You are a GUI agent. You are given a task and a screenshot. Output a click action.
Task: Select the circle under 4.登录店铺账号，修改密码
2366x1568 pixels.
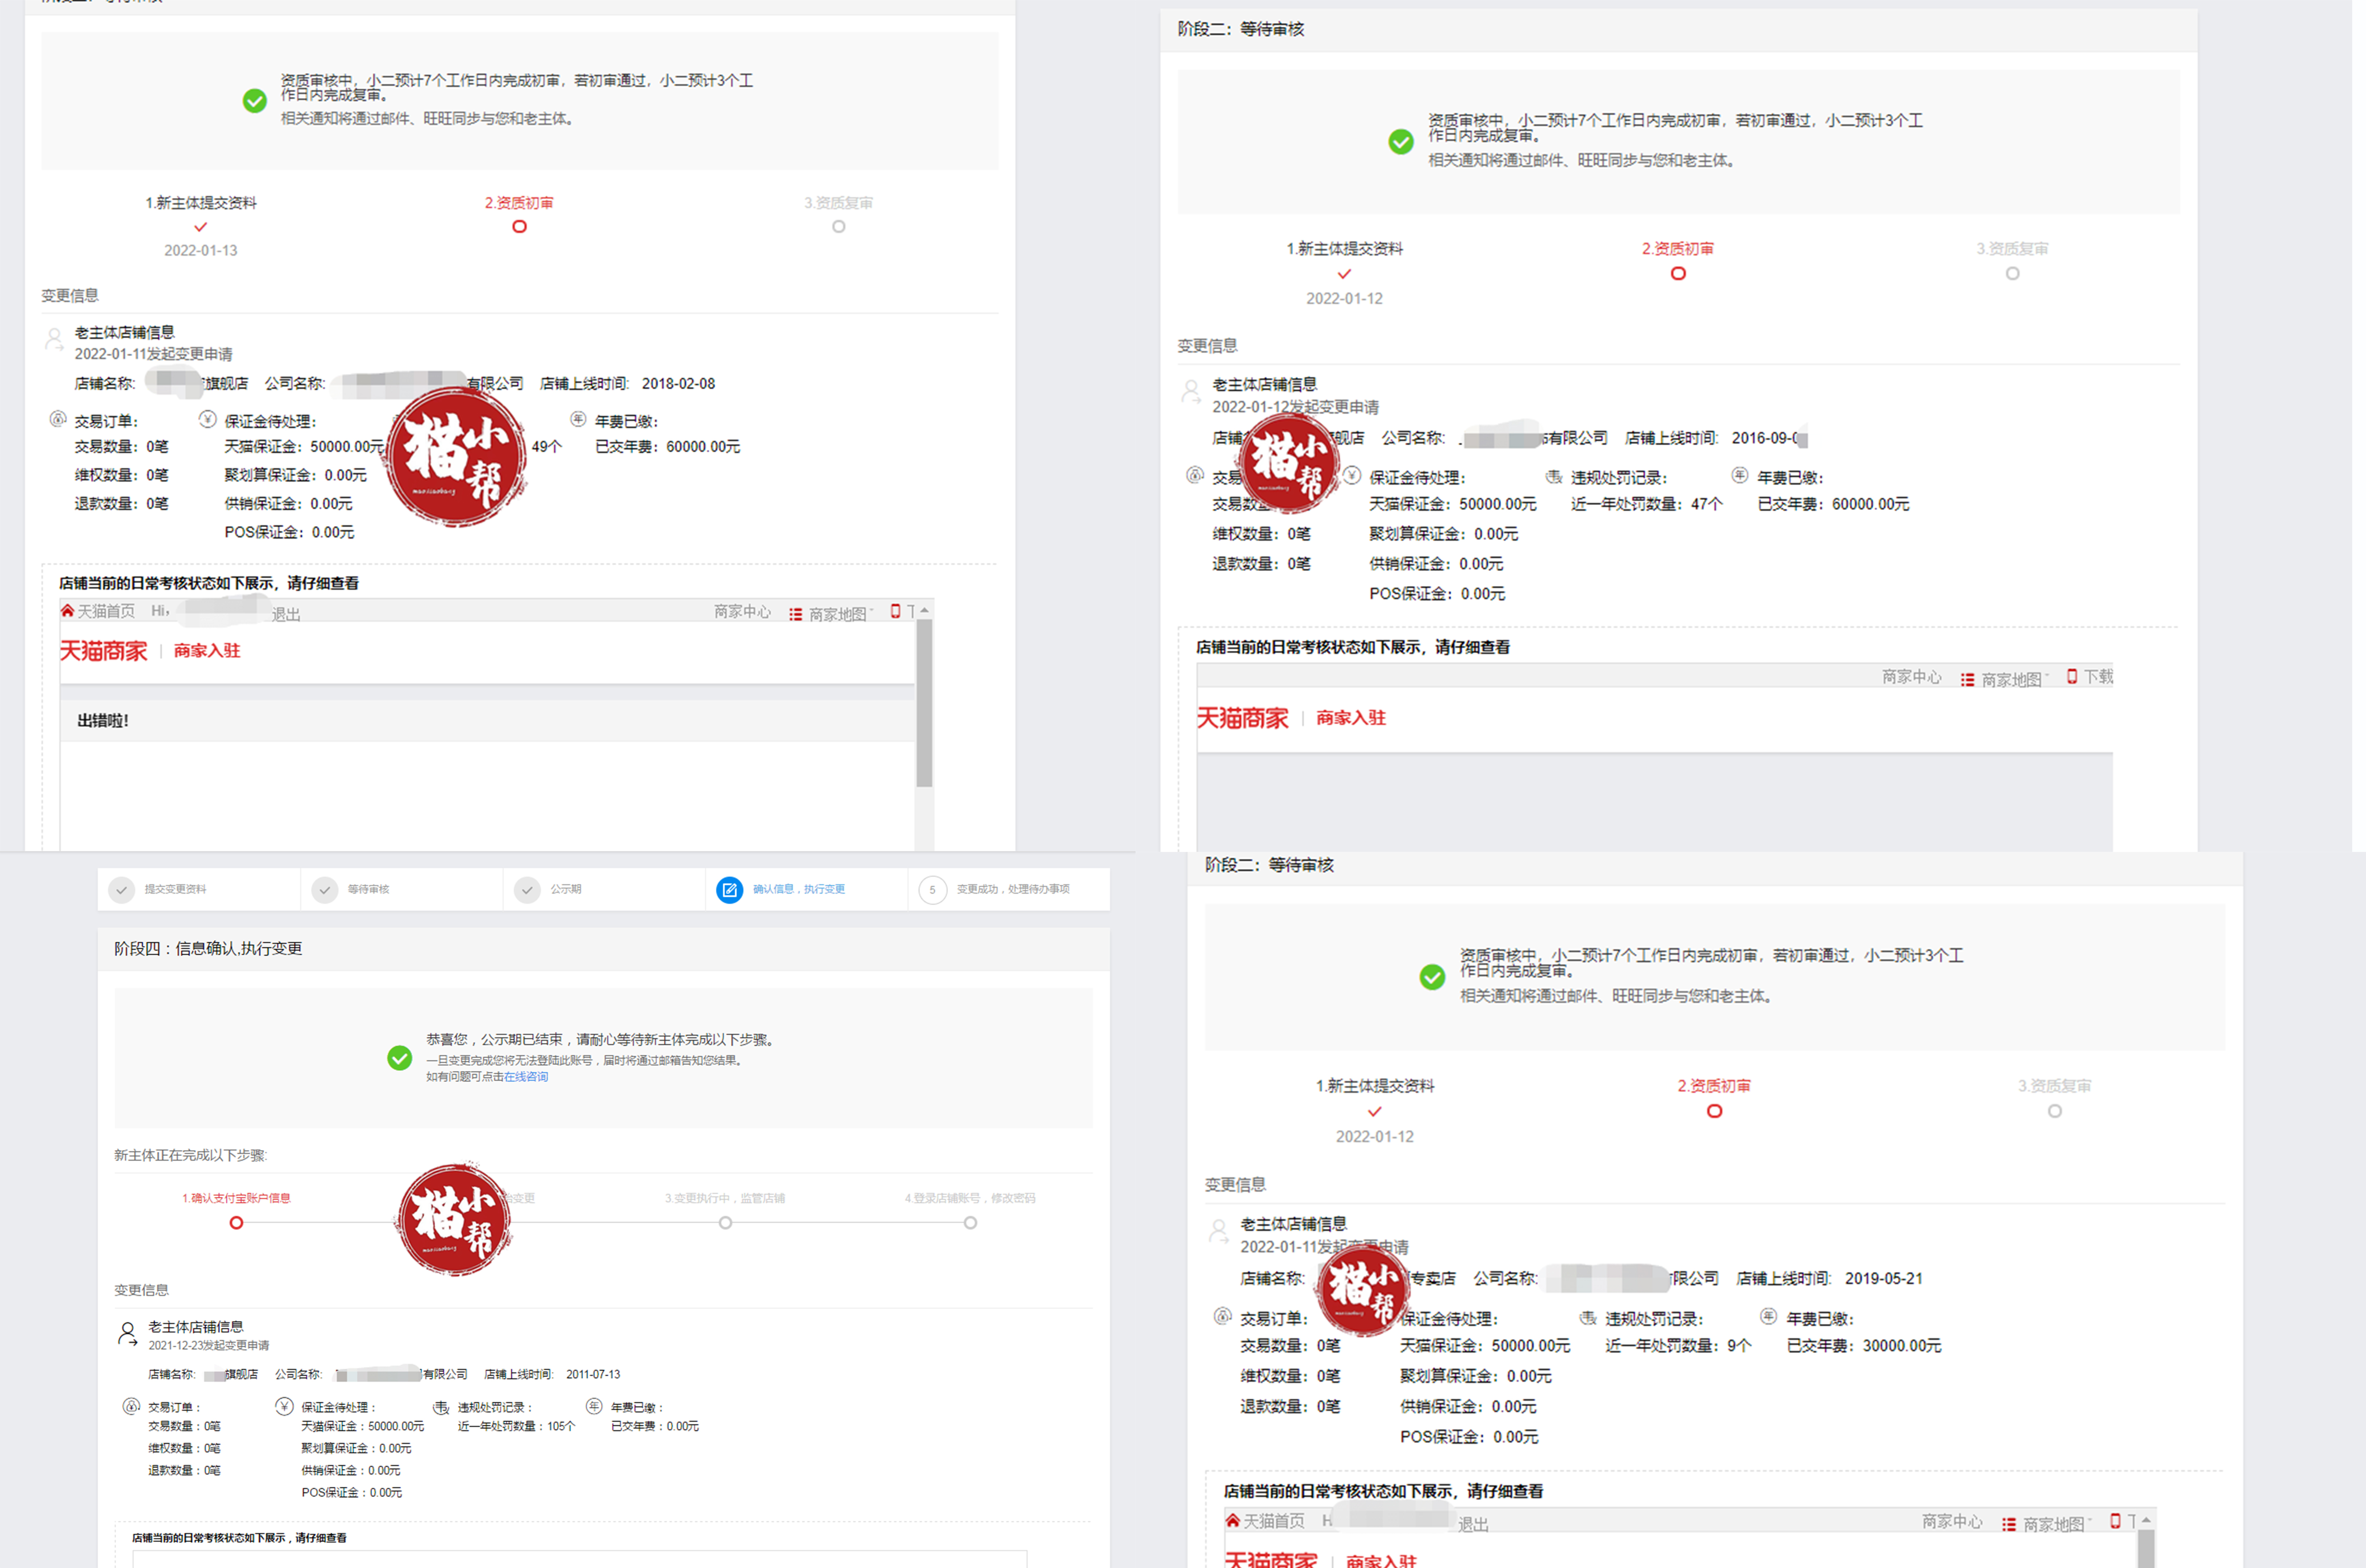click(x=970, y=1223)
